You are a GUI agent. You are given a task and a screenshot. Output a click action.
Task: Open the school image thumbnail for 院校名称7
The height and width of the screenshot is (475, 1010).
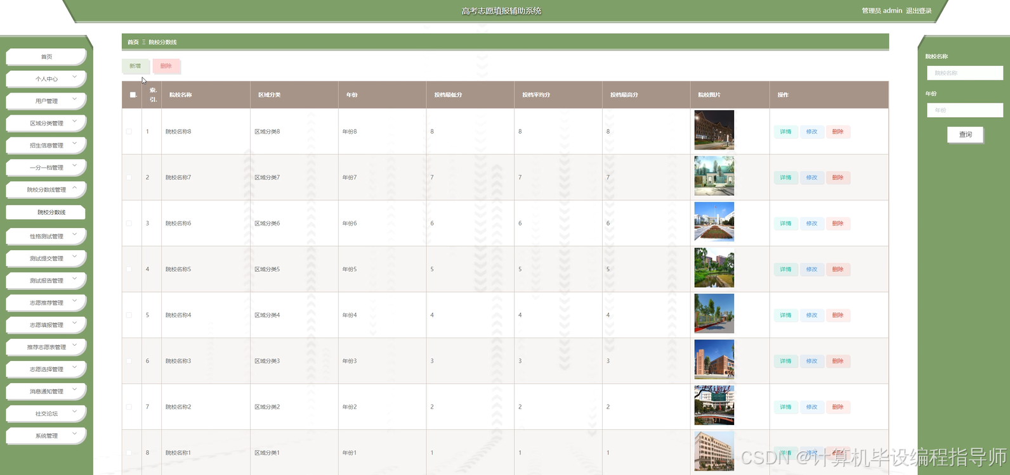714,176
